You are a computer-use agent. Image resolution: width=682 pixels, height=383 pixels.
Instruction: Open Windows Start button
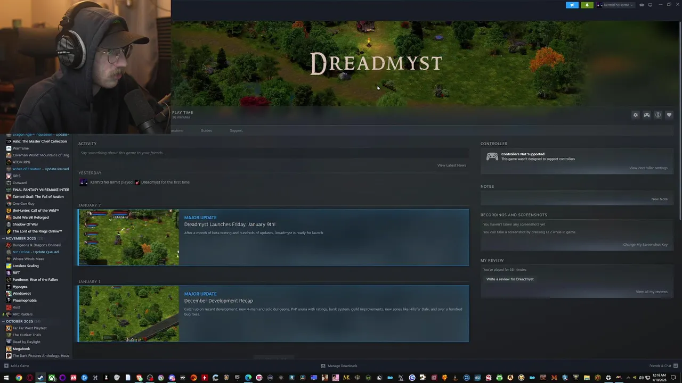click(7, 378)
